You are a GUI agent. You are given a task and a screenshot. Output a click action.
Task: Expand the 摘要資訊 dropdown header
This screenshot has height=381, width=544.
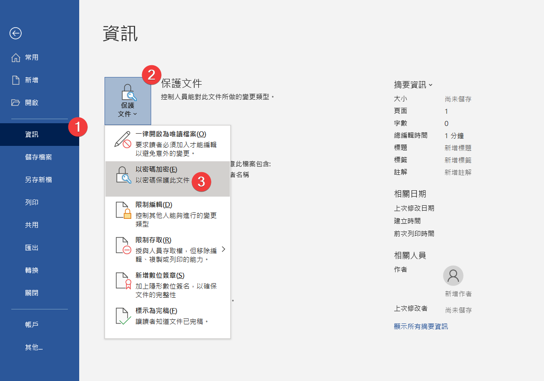tap(413, 85)
